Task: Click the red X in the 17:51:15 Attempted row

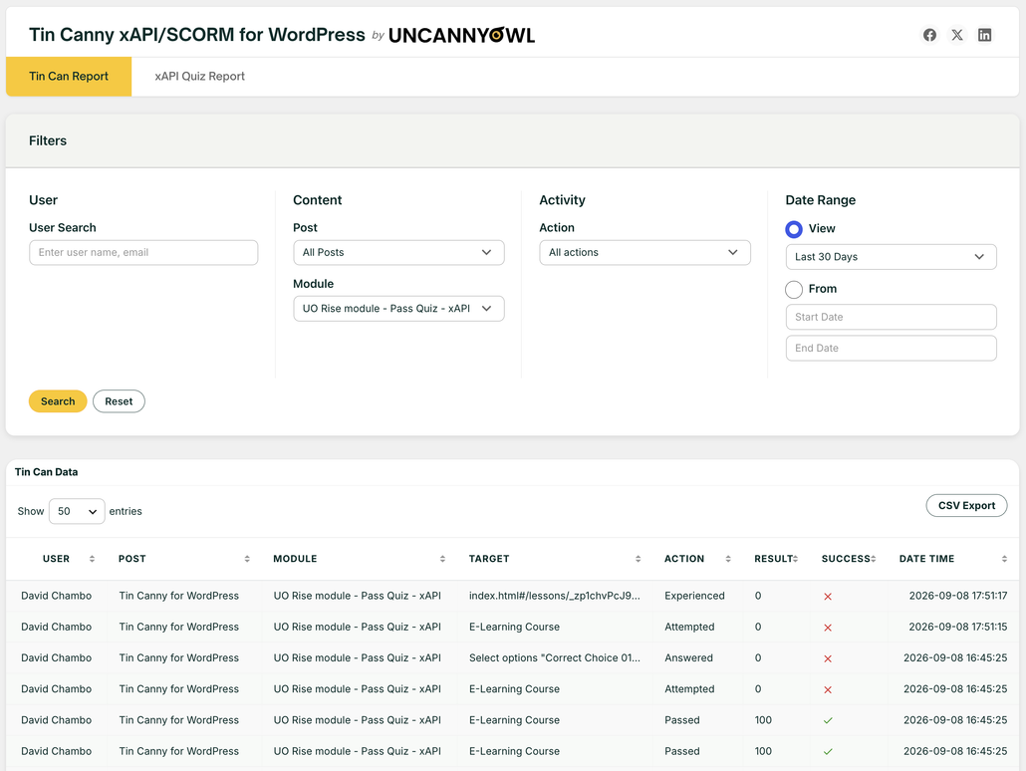Action: coord(828,628)
